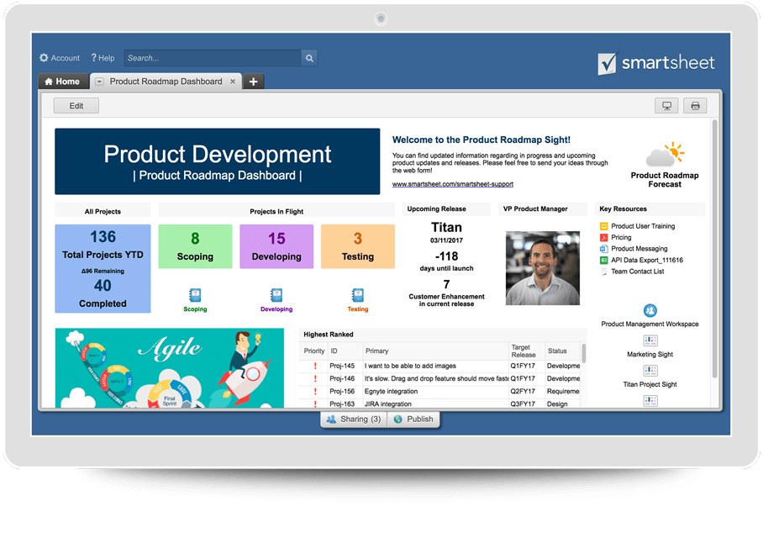
Task: Click the Testing orange link text
Action: point(358,309)
